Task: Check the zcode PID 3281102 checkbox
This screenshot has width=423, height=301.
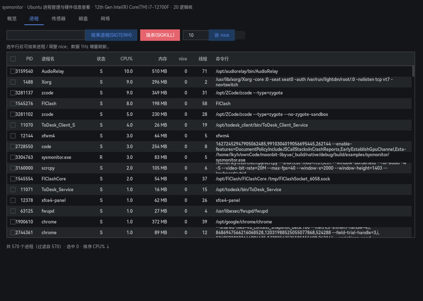Action: 13,114
